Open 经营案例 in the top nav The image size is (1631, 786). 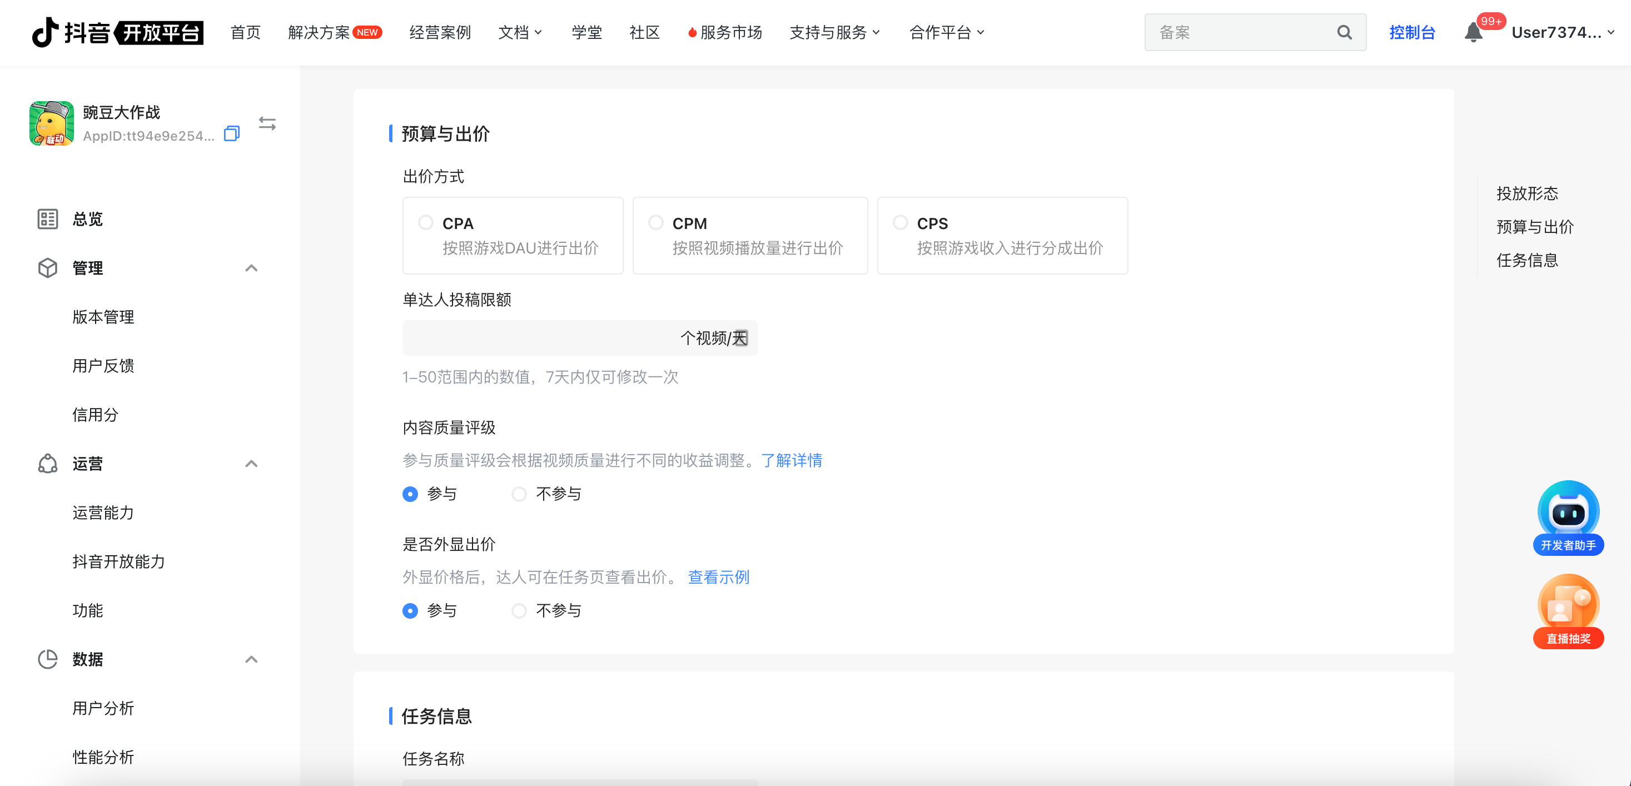pyautogui.click(x=440, y=32)
